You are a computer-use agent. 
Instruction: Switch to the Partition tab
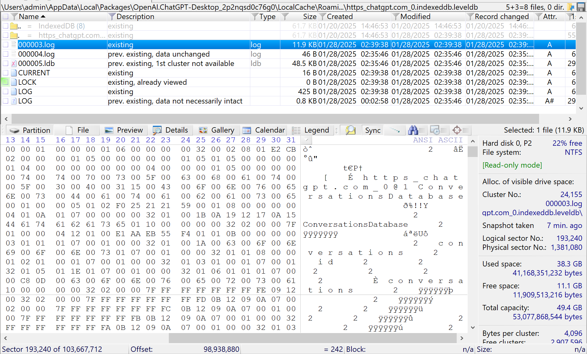pyautogui.click(x=30, y=130)
